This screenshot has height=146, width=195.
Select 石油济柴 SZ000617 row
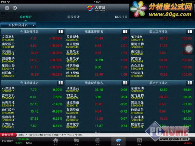pyautogui.click(x=32, y=90)
